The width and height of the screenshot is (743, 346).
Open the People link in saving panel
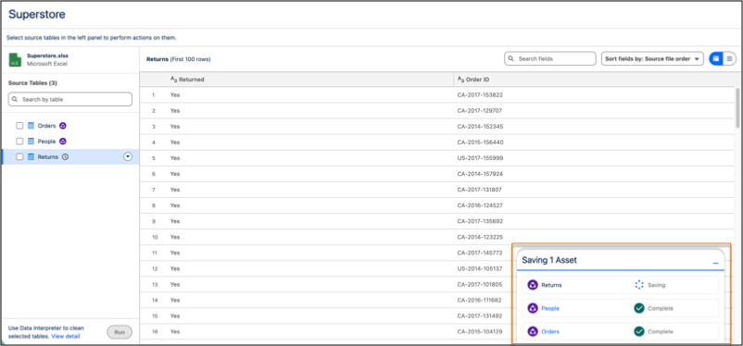click(x=550, y=309)
